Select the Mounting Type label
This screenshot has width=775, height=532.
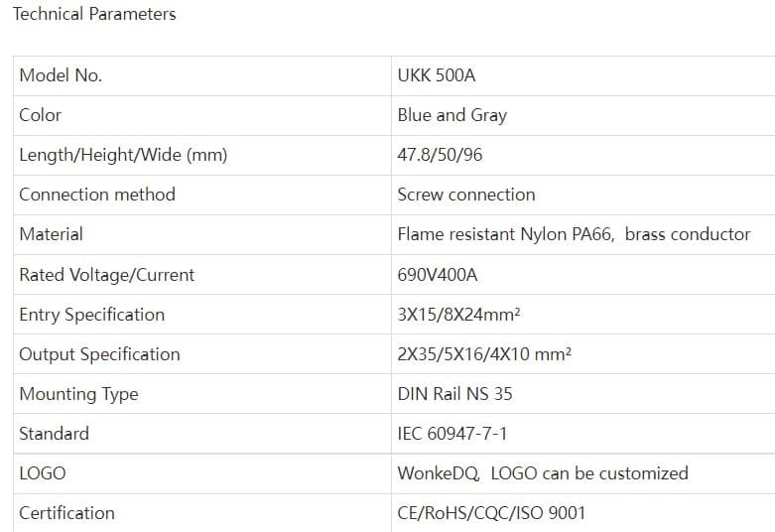point(78,395)
